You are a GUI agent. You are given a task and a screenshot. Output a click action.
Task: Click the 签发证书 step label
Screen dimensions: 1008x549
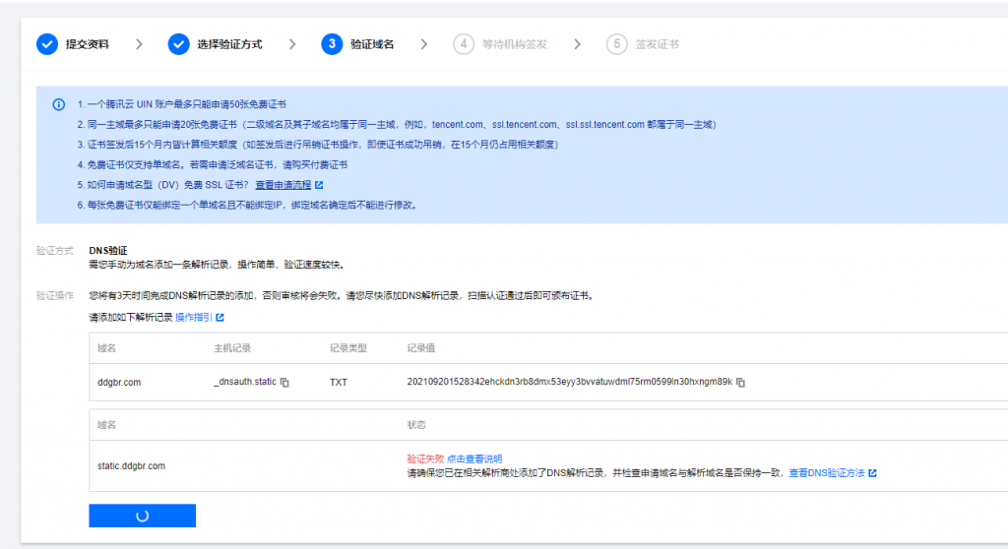pyautogui.click(x=657, y=44)
